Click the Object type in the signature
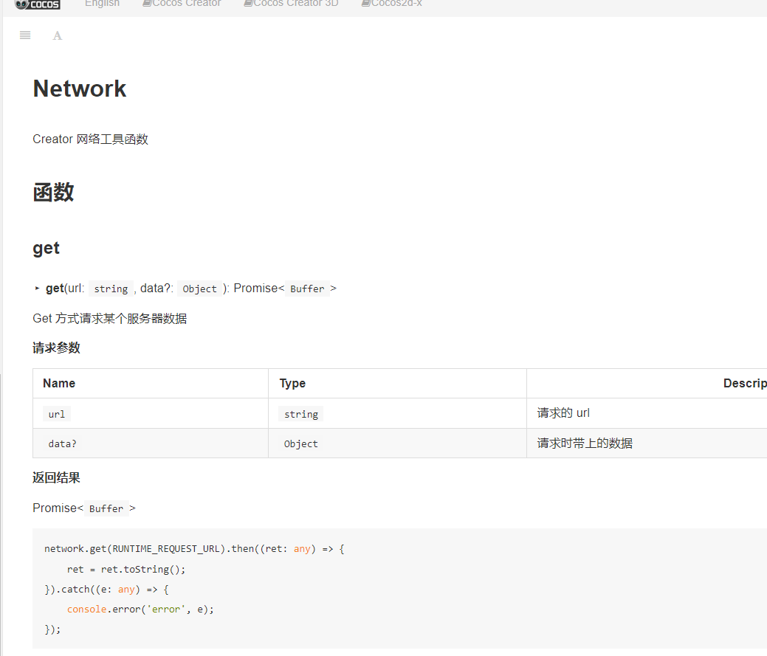Image resolution: width=767 pixels, height=656 pixels. click(199, 289)
